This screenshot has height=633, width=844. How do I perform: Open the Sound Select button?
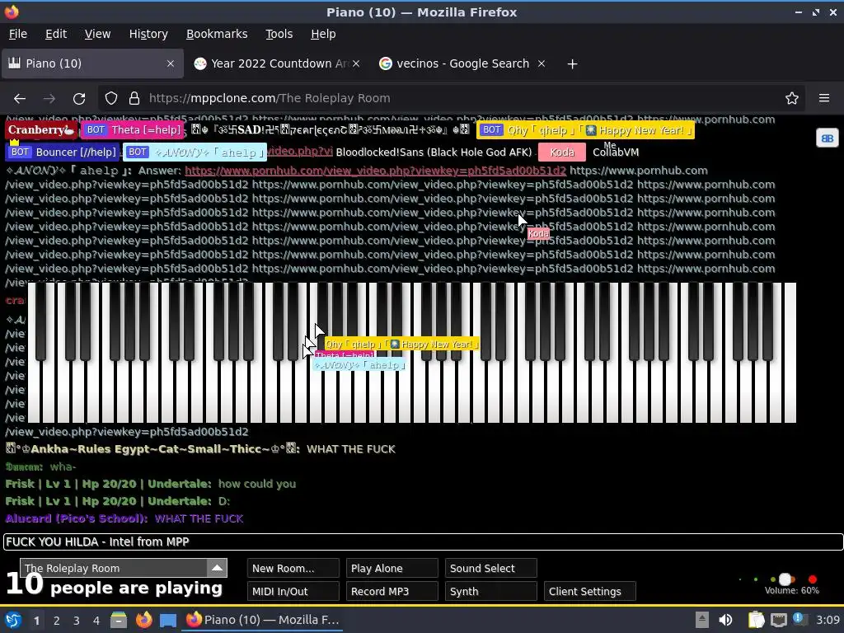(x=491, y=569)
